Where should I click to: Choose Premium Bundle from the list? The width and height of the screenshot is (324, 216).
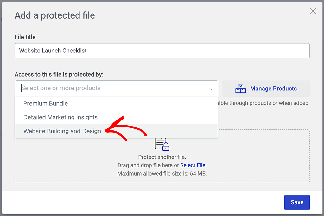pos(116,103)
